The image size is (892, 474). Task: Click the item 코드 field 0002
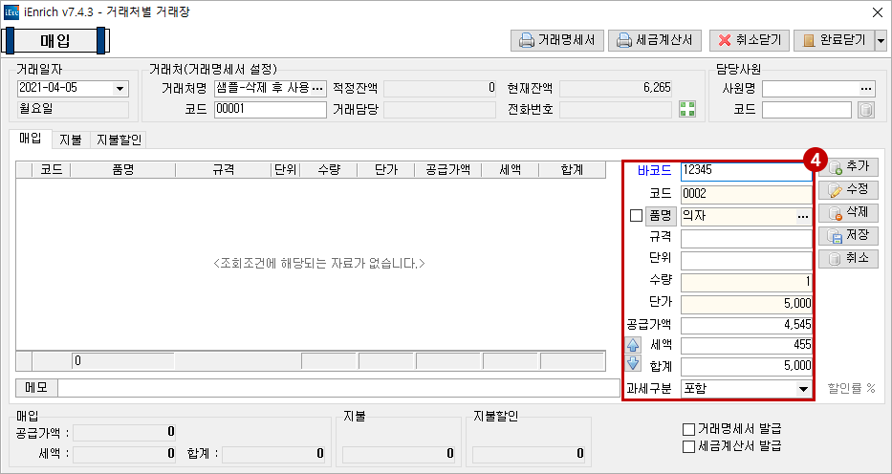(x=747, y=194)
